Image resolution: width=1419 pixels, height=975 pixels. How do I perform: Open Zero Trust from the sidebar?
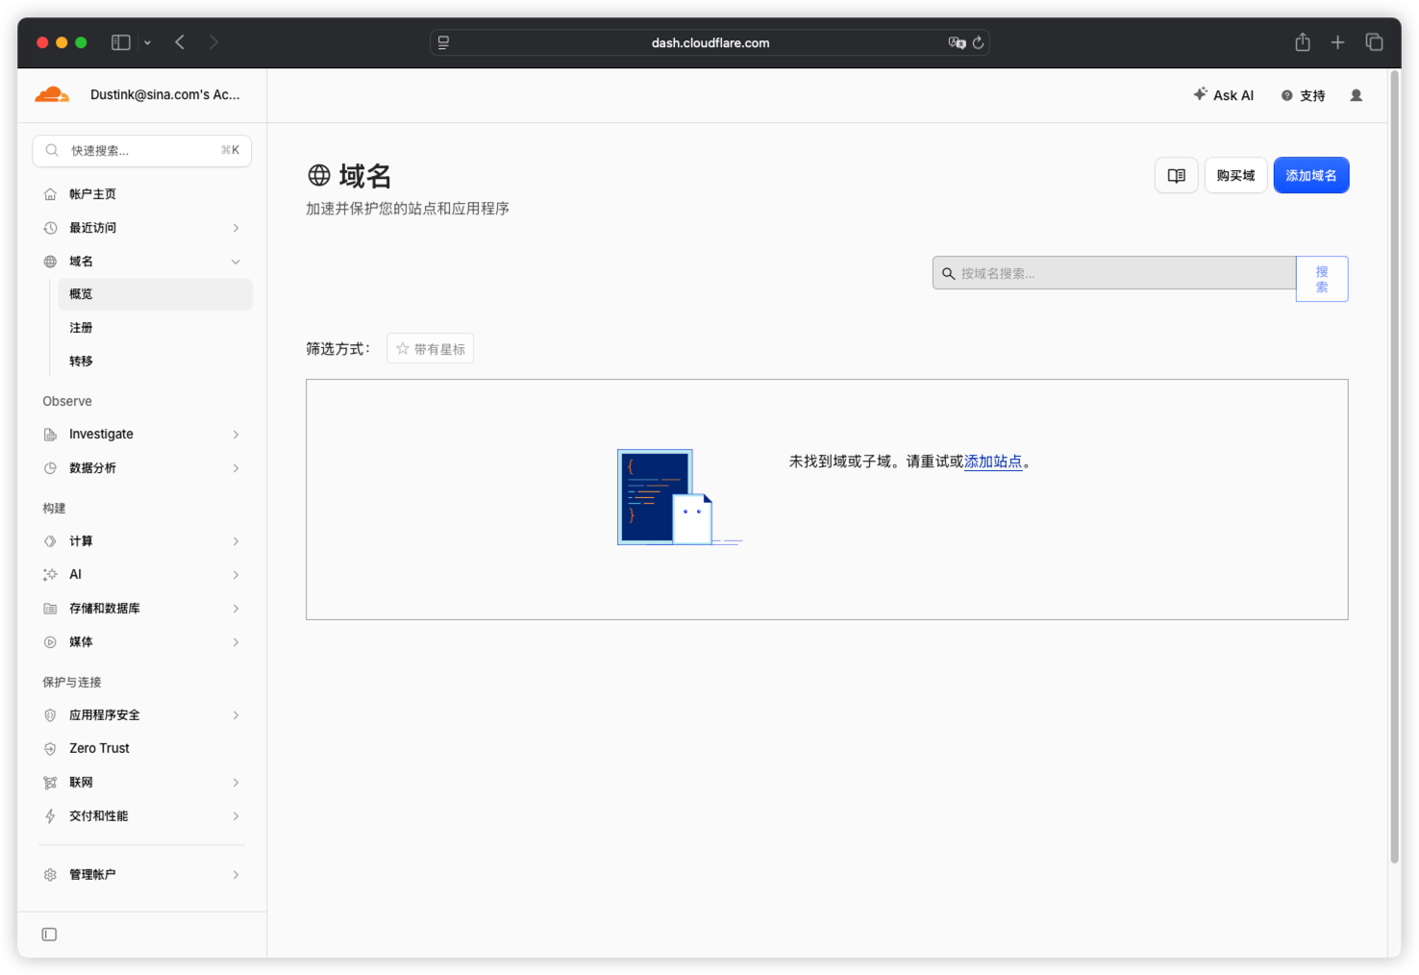coord(142,748)
